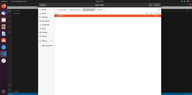
Task: Open the disc icon in the dock
Action: [x=4, y=61]
